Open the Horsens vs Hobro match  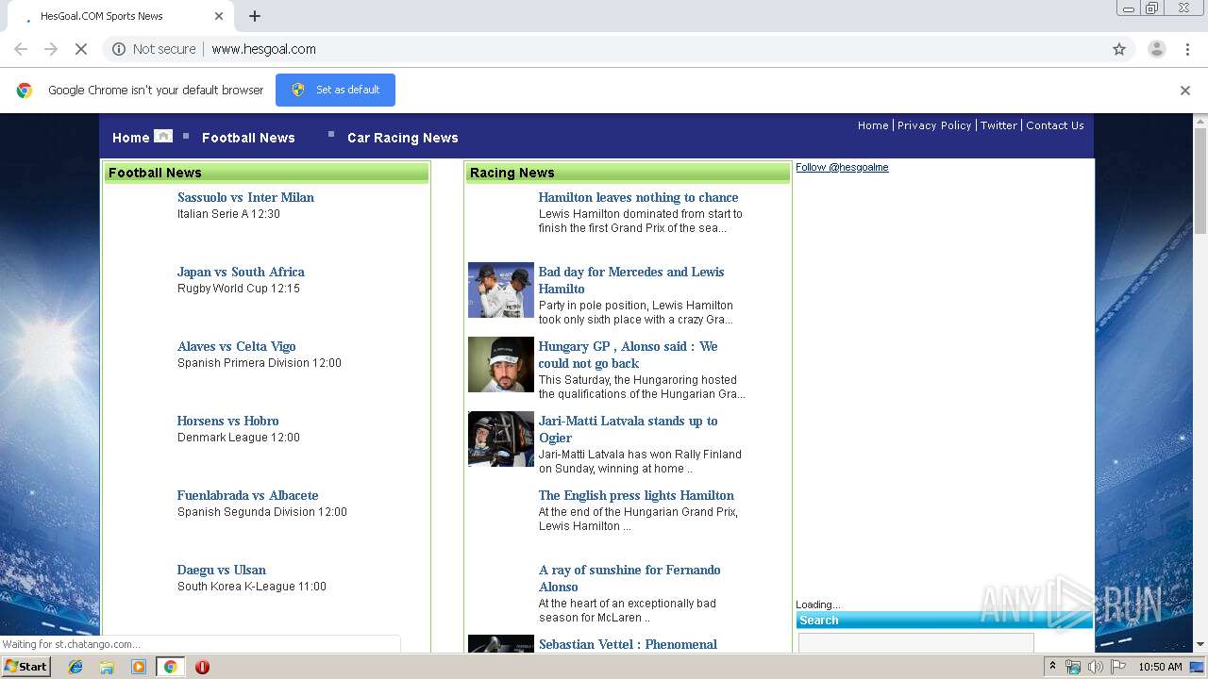[x=227, y=421]
